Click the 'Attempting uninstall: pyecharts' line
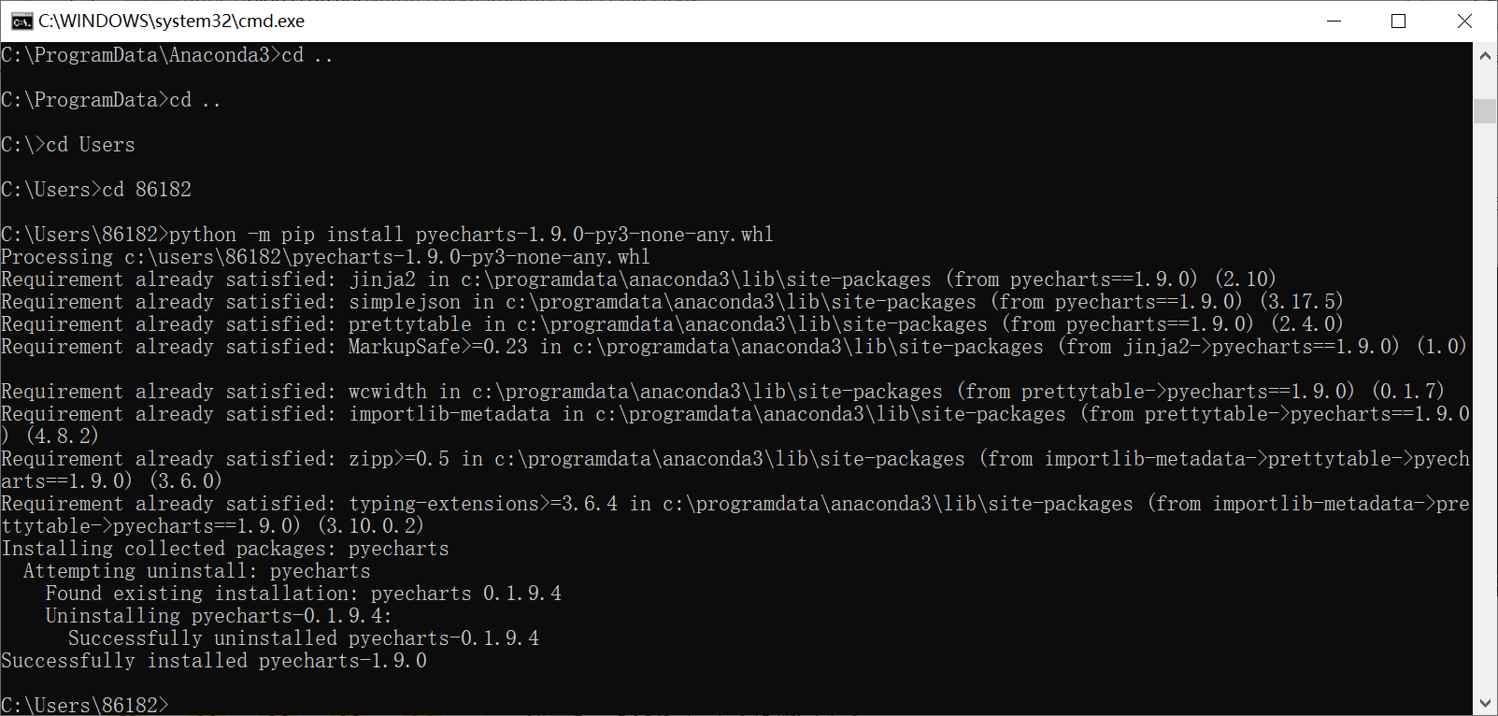This screenshot has height=716, width=1498. click(196, 571)
